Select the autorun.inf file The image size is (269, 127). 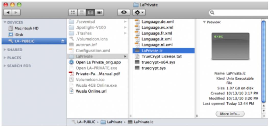tap(97, 45)
